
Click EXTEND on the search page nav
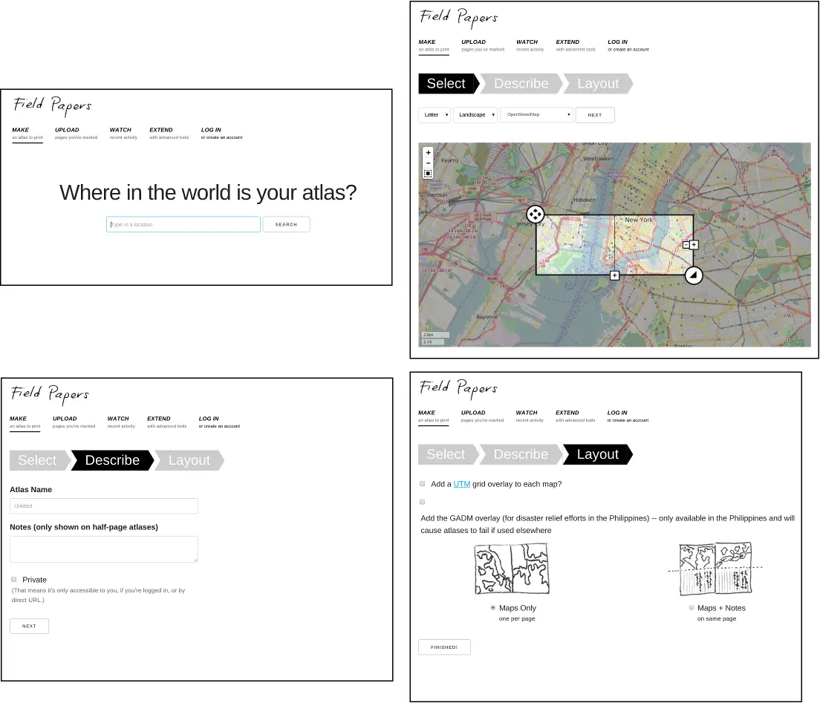click(169, 134)
